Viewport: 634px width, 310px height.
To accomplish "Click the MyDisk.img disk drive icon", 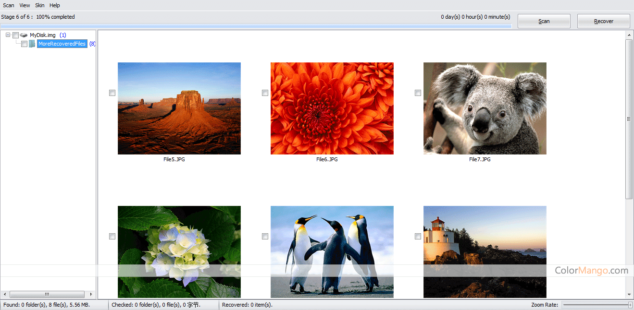I will [x=24, y=35].
